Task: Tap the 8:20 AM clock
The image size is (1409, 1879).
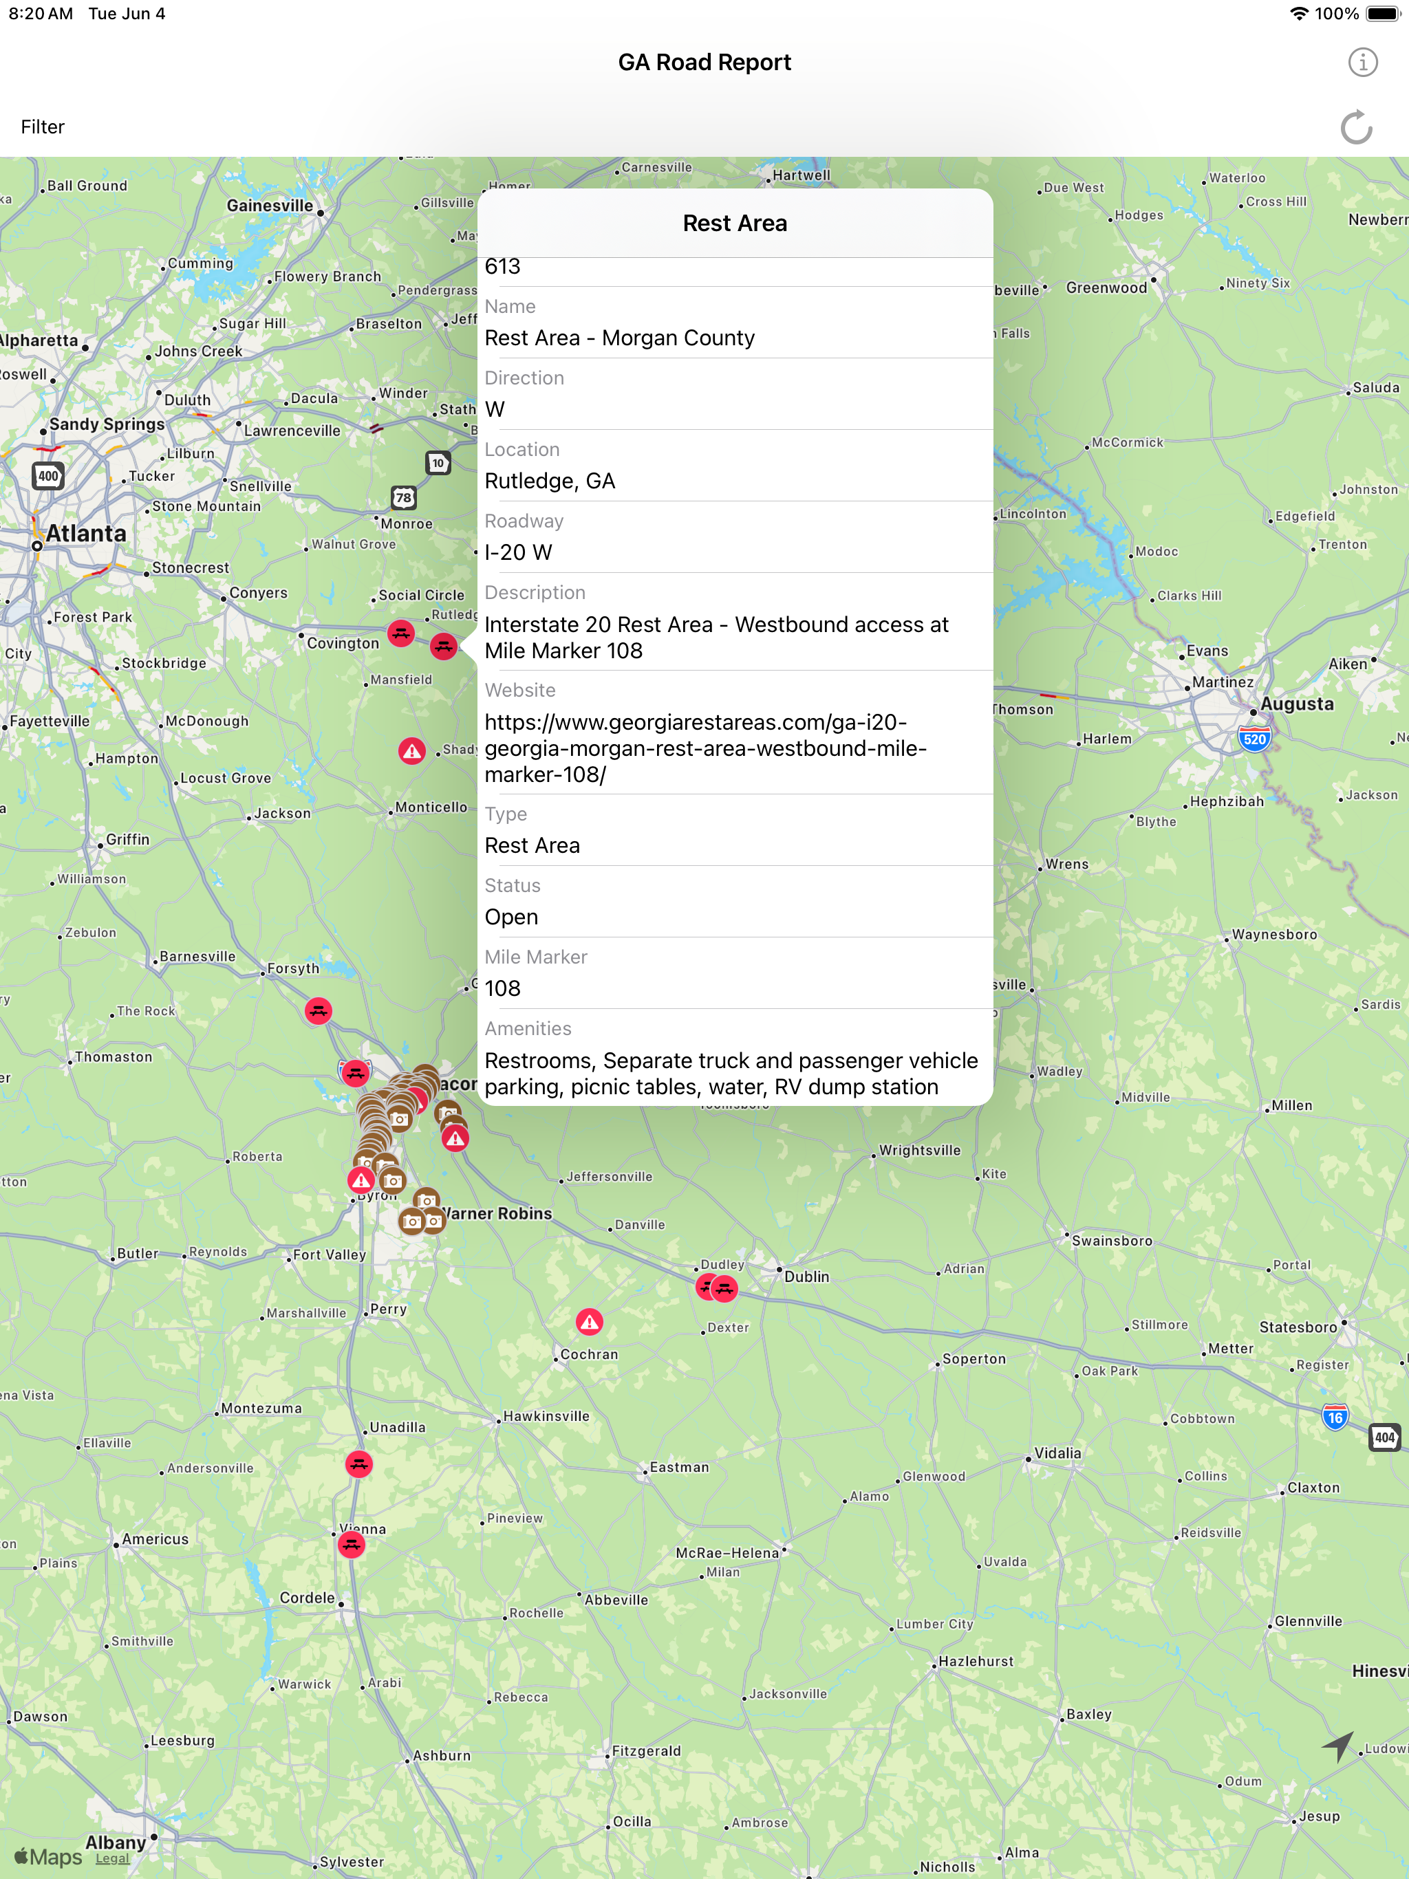Action: tap(41, 14)
